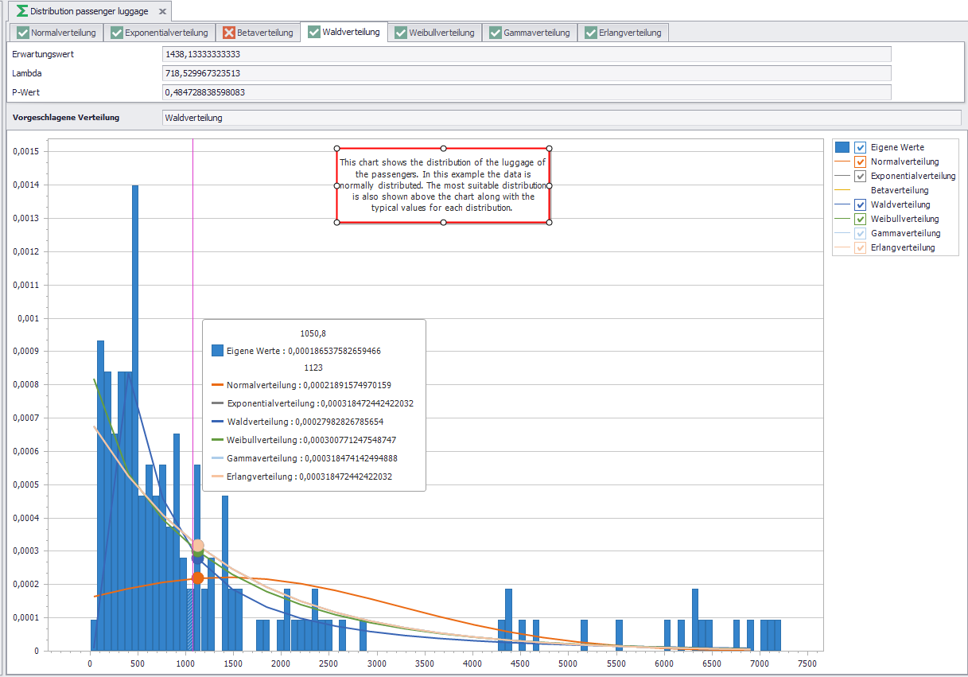The width and height of the screenshot is (968, 677).
Task: Click the Lambda value field
Action: coord(526,73)
